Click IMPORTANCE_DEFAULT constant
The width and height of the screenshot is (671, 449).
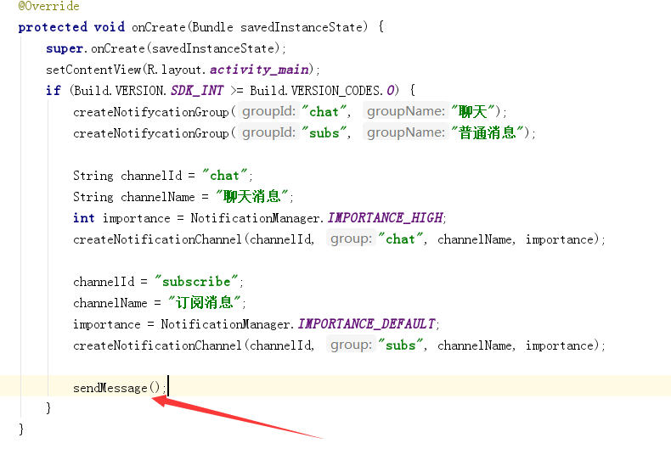pyautogui.click(x=367, y=324)
